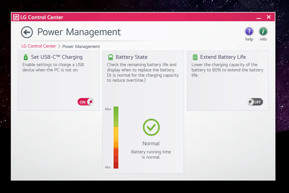Screen dimensions: 289x193
Task: Click the Battery State battery icon
Action: [110, 57]
